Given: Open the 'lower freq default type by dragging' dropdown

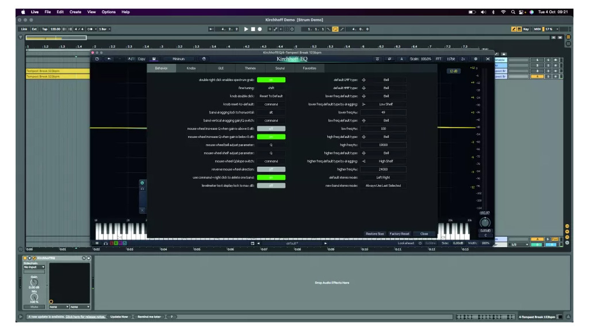Looking at the screenshot, I should click(x=383, y=105).
